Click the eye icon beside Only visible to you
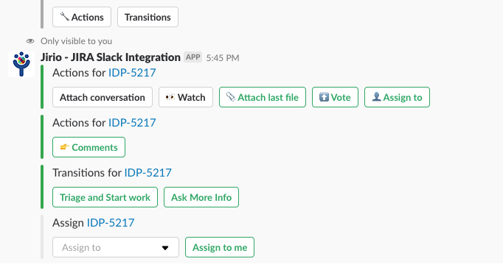 [30, 41]
